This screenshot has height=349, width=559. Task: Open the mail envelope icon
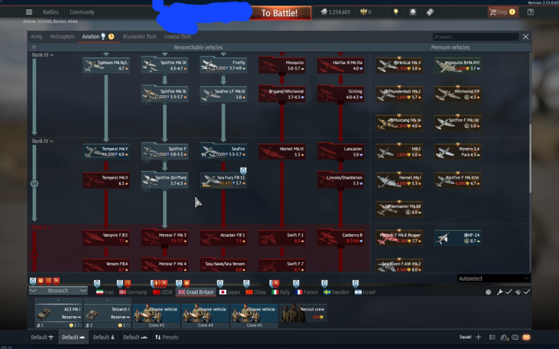[526, 337]
